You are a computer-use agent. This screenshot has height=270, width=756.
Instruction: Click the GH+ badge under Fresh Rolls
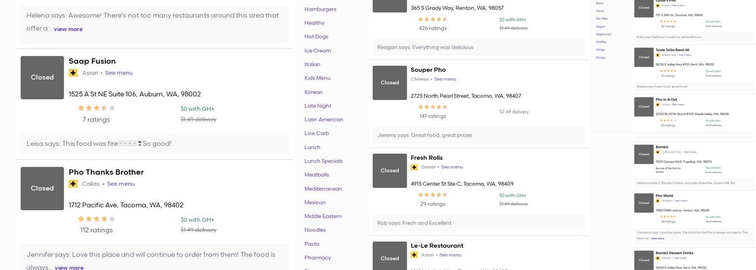coord(414,167)
